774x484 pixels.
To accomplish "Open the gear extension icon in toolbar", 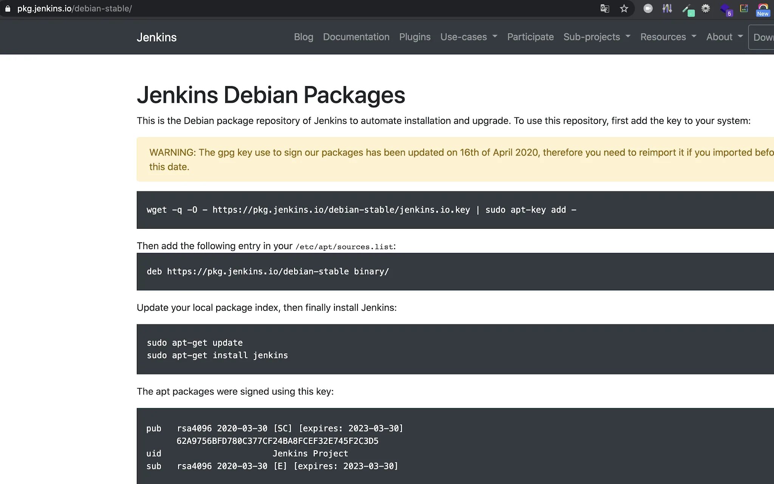I will point(706,8).
